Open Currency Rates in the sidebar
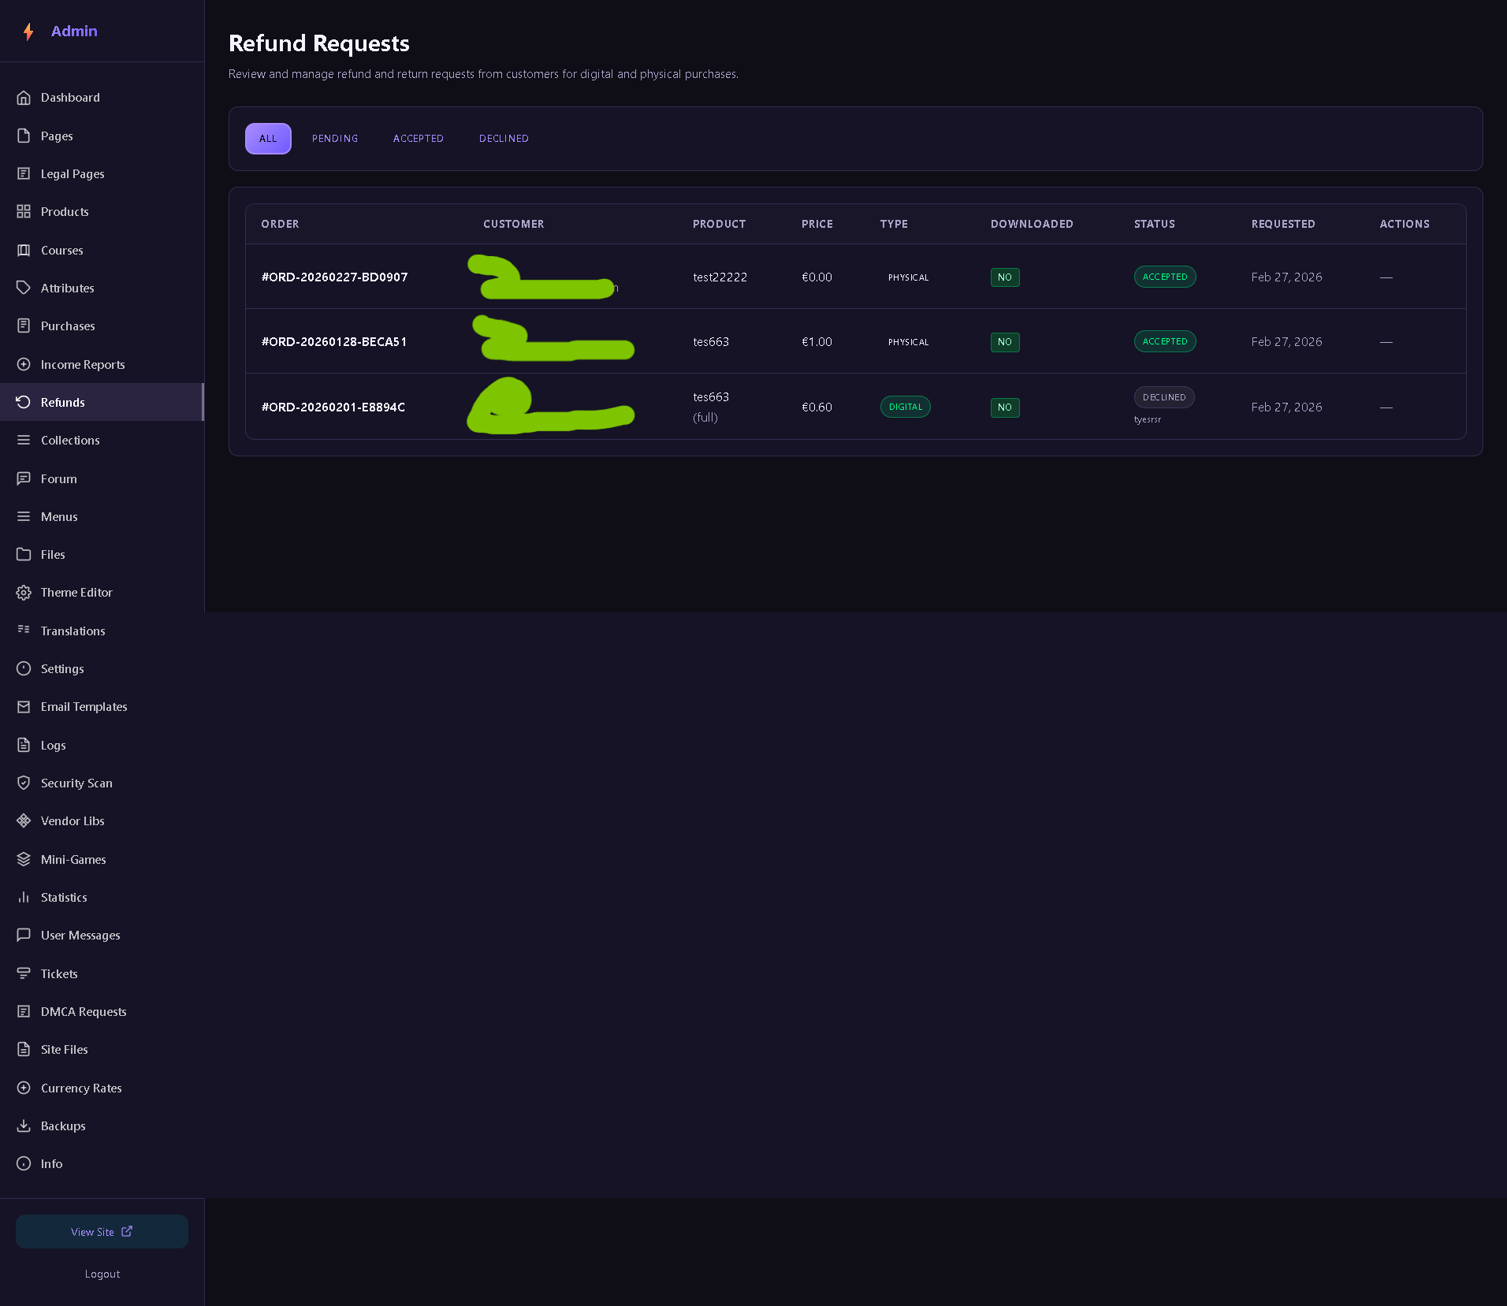 point(102,1088)
